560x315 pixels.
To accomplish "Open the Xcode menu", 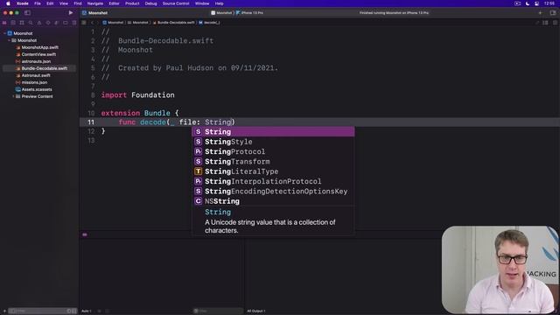I will 23,3.
